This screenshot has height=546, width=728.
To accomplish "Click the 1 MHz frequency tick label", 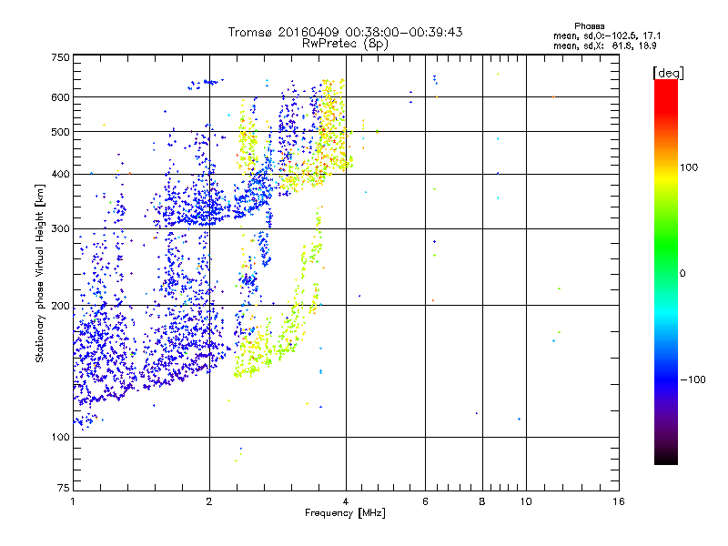I will click(73, 501).
